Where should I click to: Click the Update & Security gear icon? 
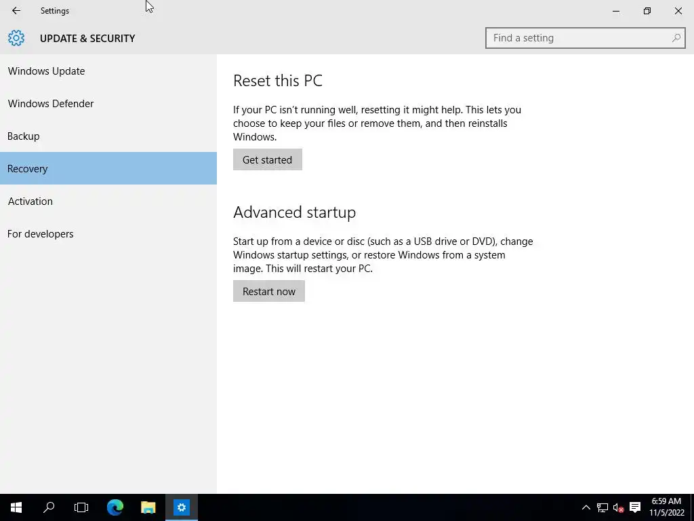point(16,38)
